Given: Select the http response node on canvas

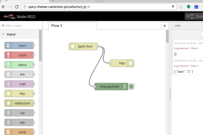Looking at the screenshot, I should point(122,63).
